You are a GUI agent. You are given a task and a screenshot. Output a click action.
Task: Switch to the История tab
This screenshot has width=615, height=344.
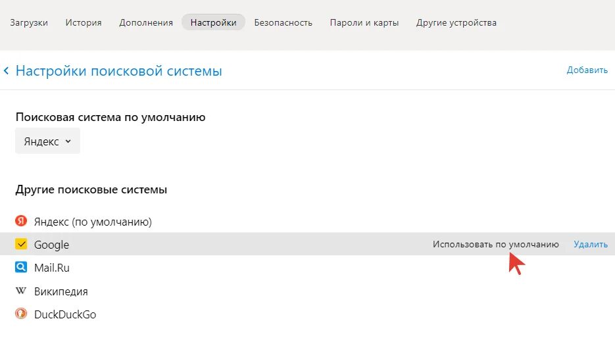pyautogui.click(x=84, y=23)
